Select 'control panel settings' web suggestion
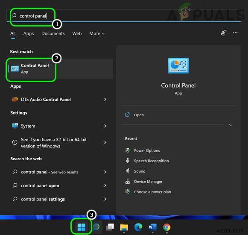Viewport: 248px width, 235px height. 60,199
